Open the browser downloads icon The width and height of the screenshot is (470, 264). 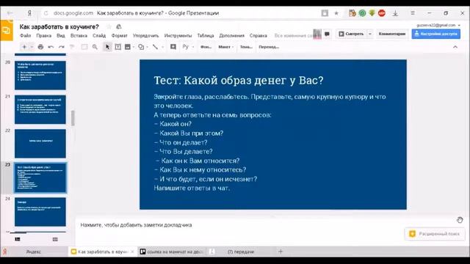[x=395, y=13]
